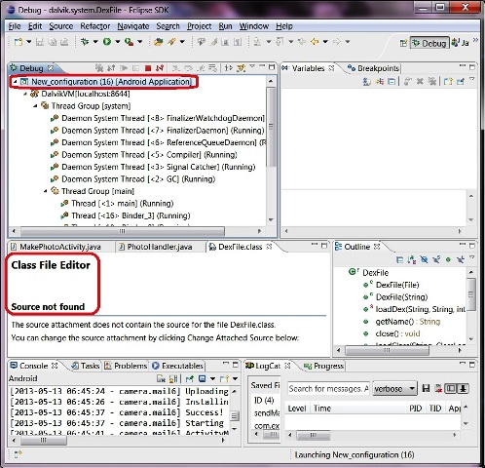Click Sort alphabetically icon in Outline

point(412,259)
